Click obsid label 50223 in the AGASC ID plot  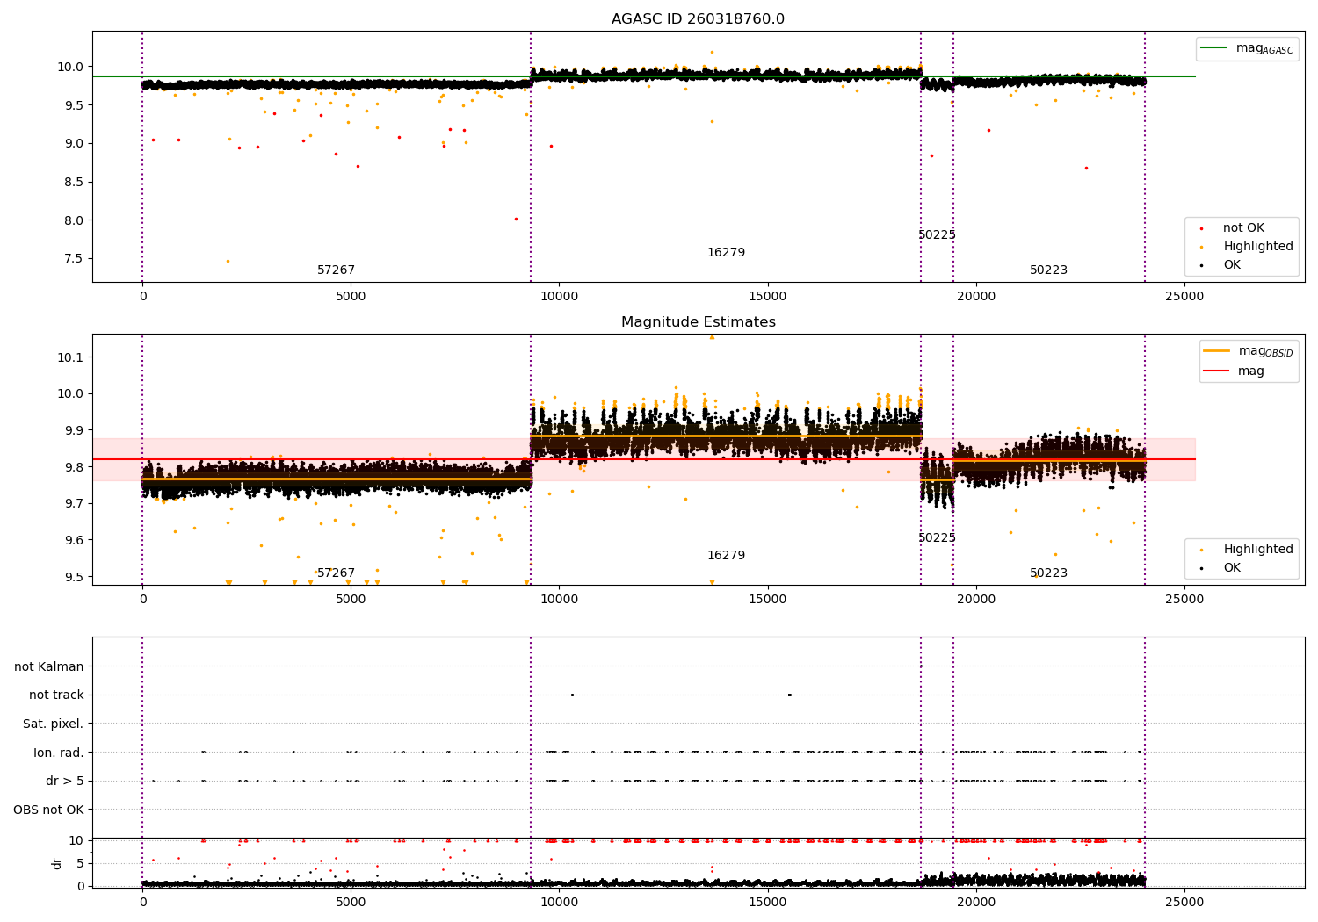point(1048,270)
